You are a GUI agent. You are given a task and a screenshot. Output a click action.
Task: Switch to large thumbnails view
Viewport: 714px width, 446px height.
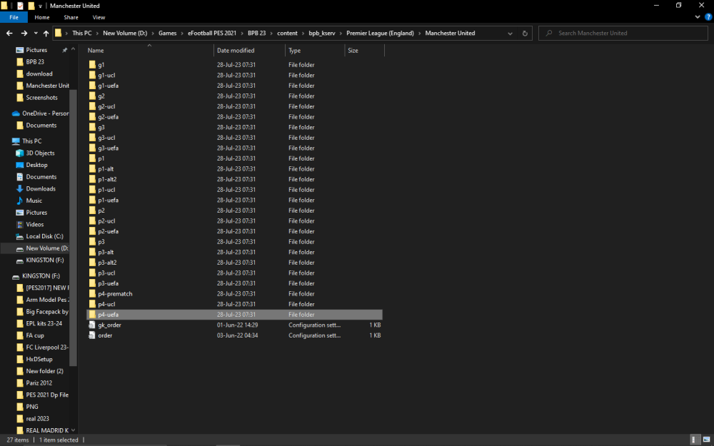pyautogui.click(x=705, y=440)
